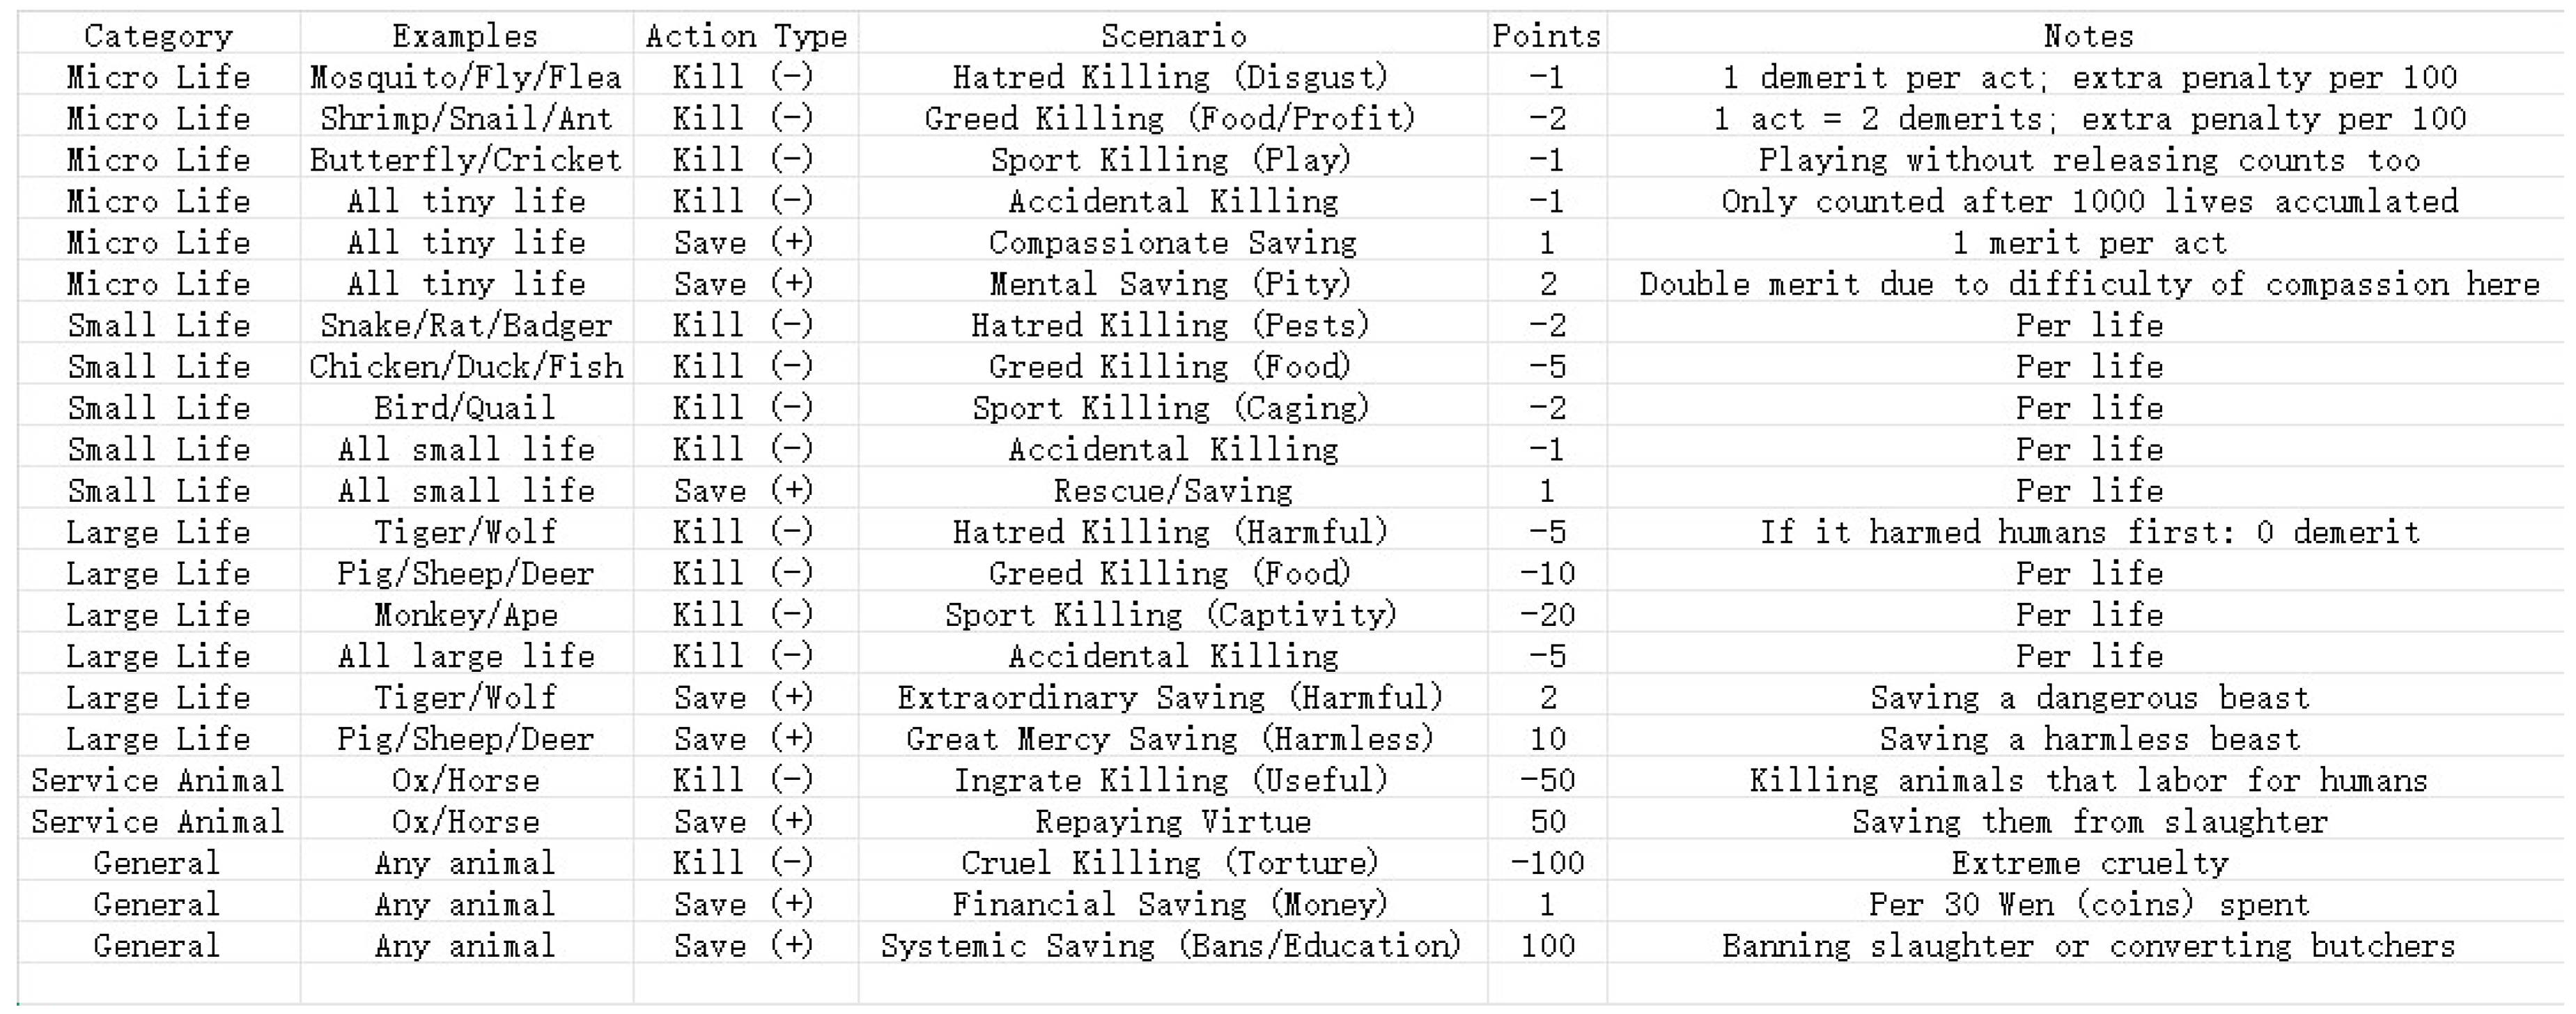Select the 'Extreme cruelty' notes cell
The width and height of the screenshot is (2576, 1014).
2088,862
